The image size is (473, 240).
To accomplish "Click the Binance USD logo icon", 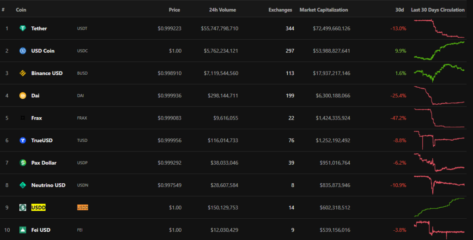I will (x=22, y=73).
